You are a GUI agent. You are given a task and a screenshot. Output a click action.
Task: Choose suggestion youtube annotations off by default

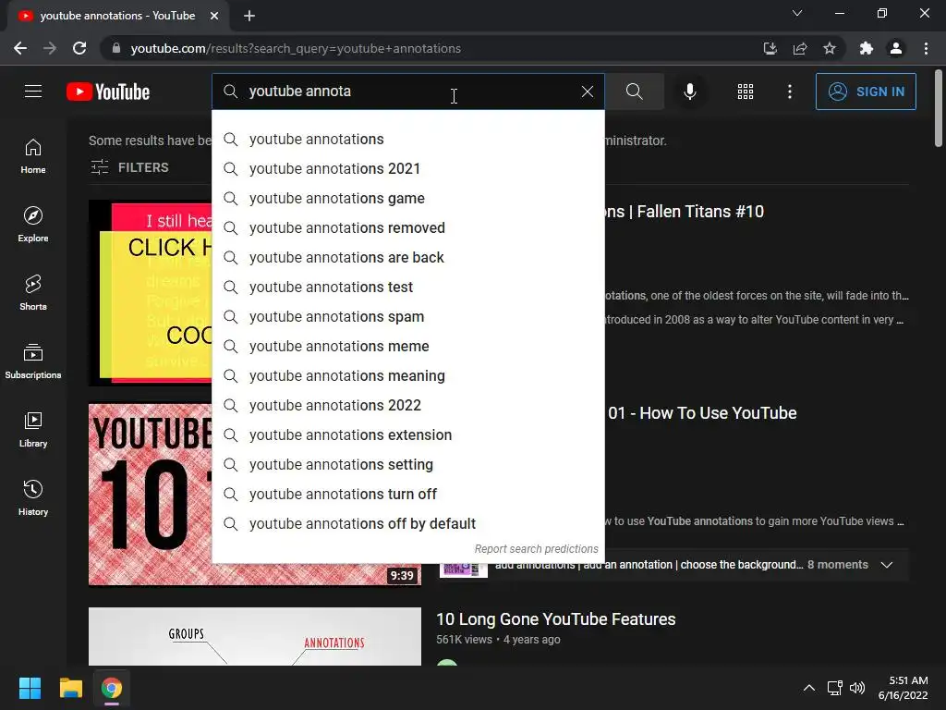pyautogui.click(x=407, y=523)
